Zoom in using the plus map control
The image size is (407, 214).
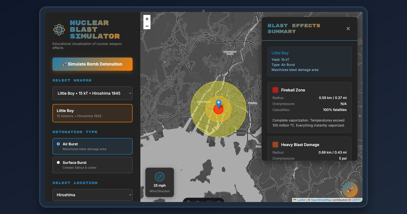147,19
